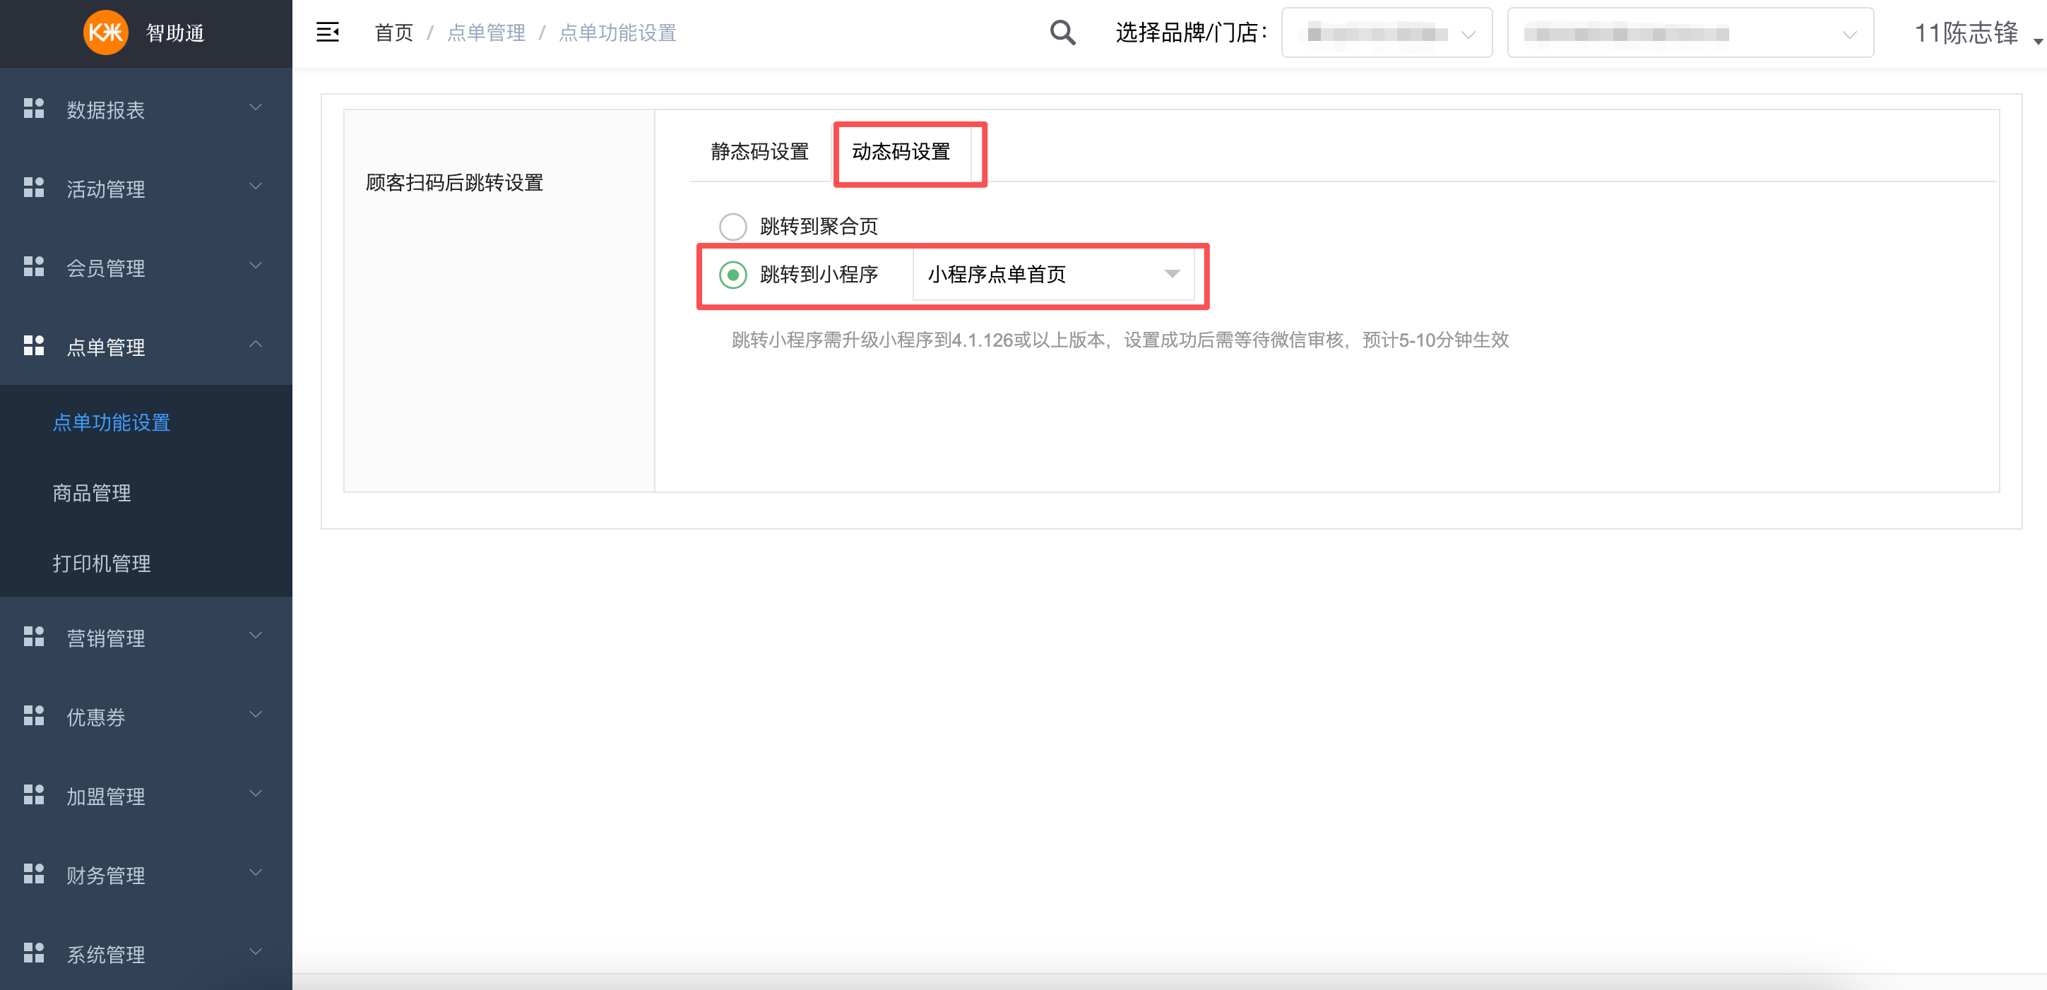Screen dimensions: 2047x990
Task: Click the 智助通 orange logo icon
Action: click(x=106, y=32)
